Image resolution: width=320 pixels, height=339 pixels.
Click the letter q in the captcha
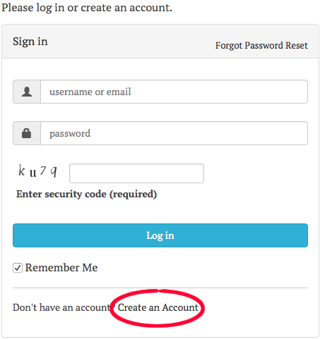pos(54,171)
